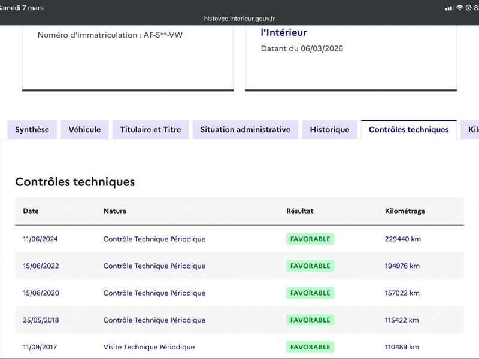Image resolution: width=479 pixels, height=359 pixels.
Task: Click the l'Intérieur heading link
Action: pos(284,32)
